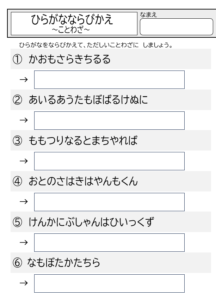Click the arrow beside the last answer box
Screen dimensions: 216x305
(24, 283)
